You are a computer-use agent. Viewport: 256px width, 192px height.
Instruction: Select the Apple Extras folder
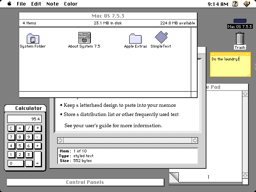point(135,39)
